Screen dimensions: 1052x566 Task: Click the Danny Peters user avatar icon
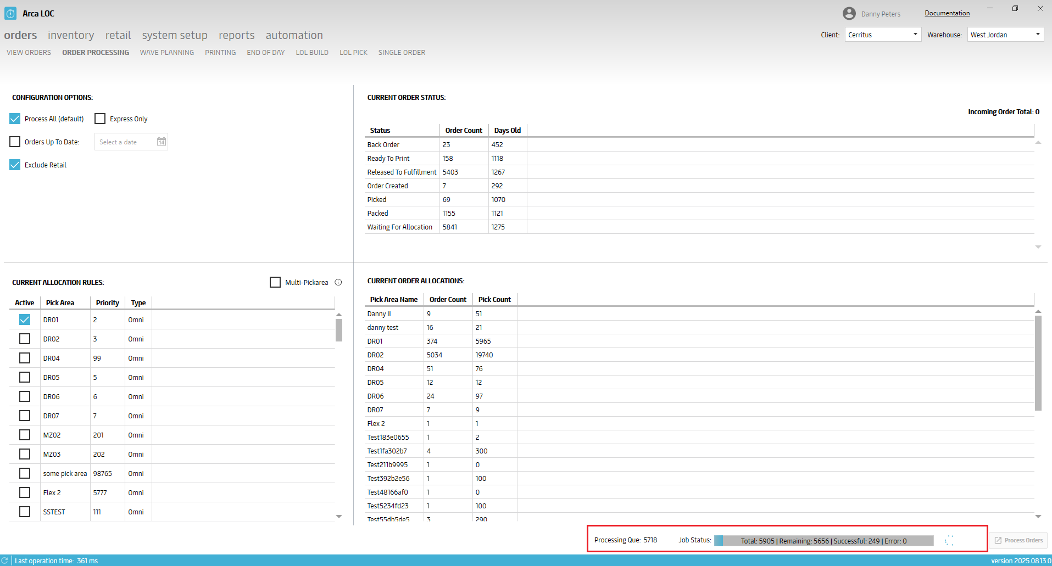coord(849,14)
